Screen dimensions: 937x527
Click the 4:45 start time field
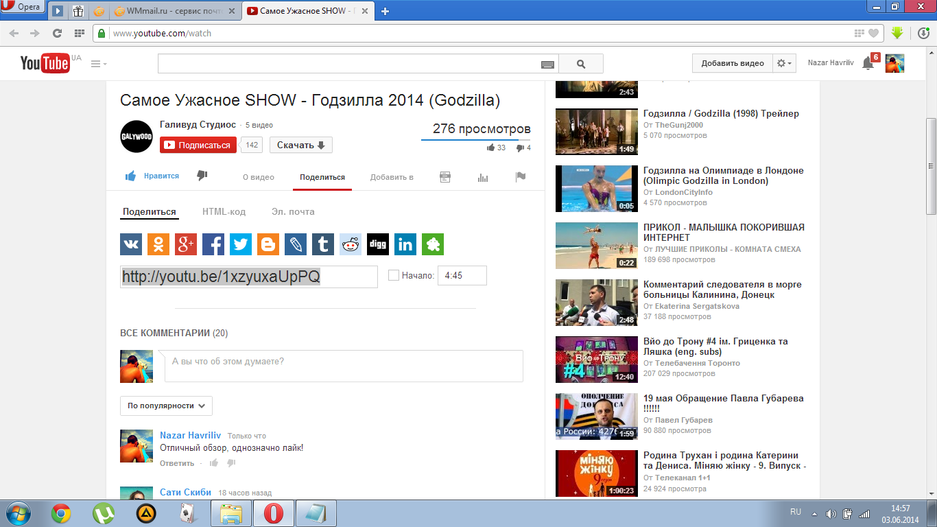click(462, 275)
